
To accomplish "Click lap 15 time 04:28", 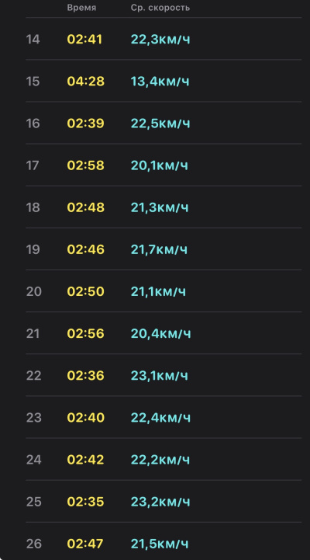I will [85, 82].
